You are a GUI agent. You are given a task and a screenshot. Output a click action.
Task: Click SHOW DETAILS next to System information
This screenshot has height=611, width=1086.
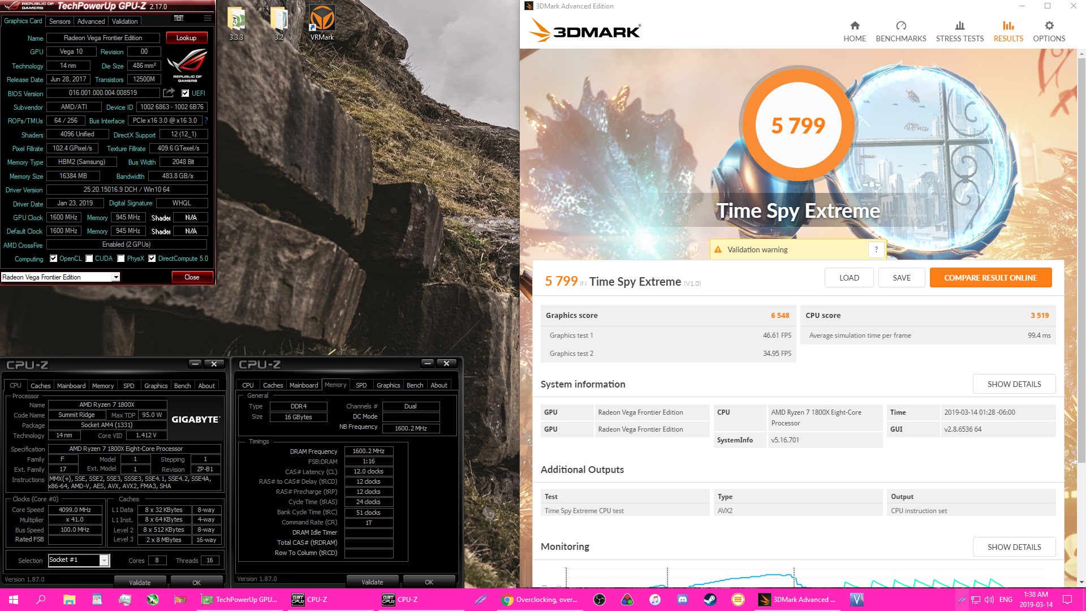tap(1014, 384)
